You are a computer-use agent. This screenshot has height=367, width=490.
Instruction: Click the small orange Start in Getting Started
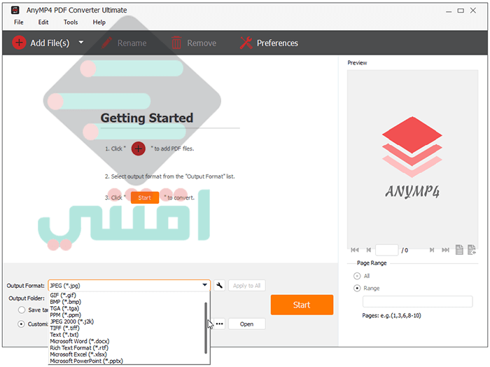[x=145, y=198]
